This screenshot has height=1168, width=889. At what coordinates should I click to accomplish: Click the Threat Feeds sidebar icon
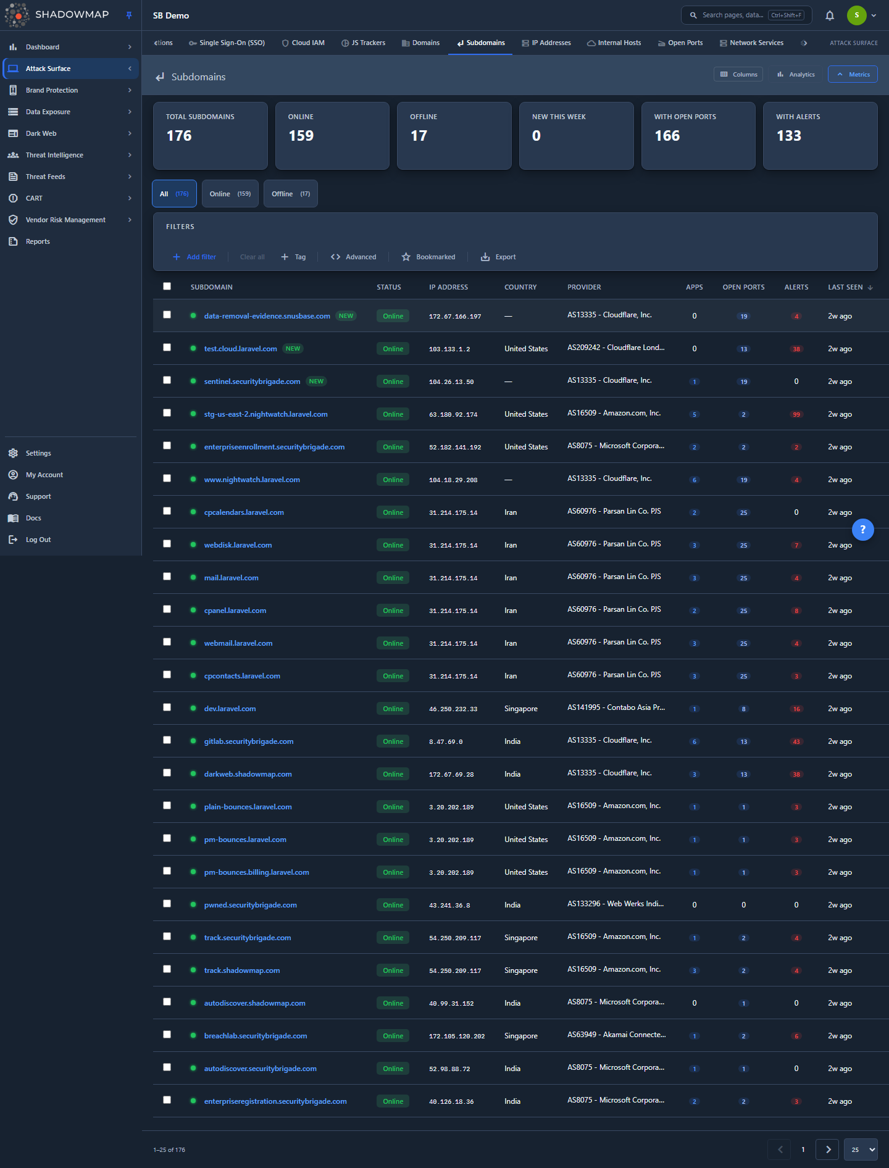click(x=13, y=177)
